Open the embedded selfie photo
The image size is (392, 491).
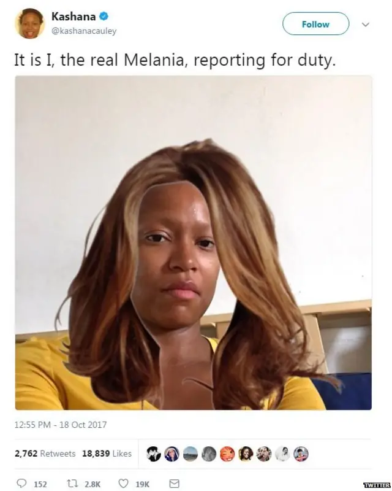[x=194, y=242]
